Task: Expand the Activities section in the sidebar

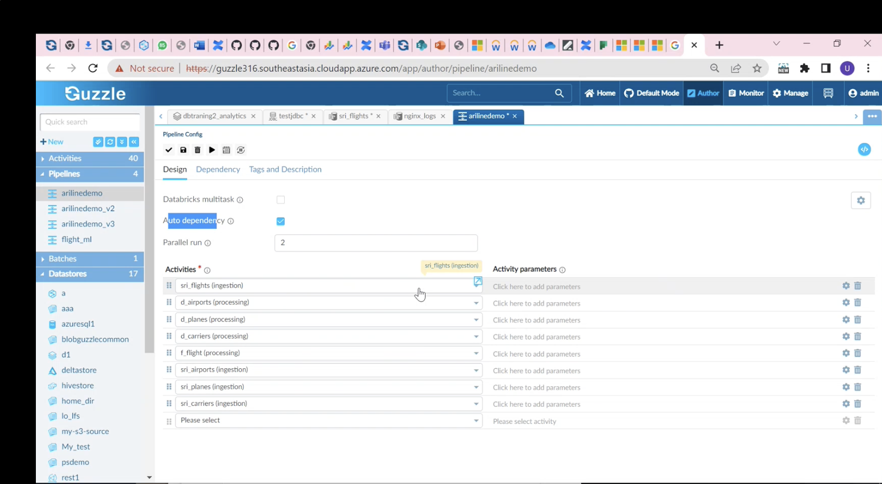Action: [65, 158]
